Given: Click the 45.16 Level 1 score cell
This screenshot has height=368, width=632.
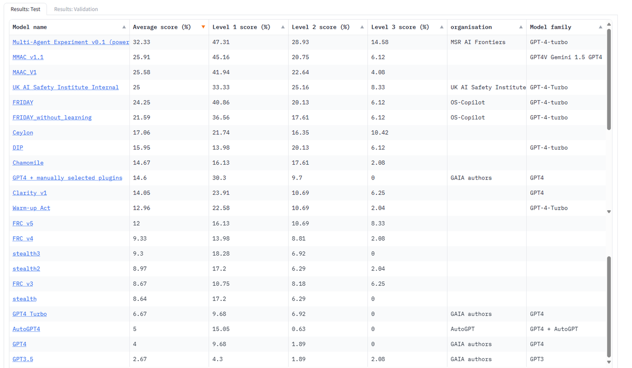Looking at the screenshot, I should click(248, 57).
